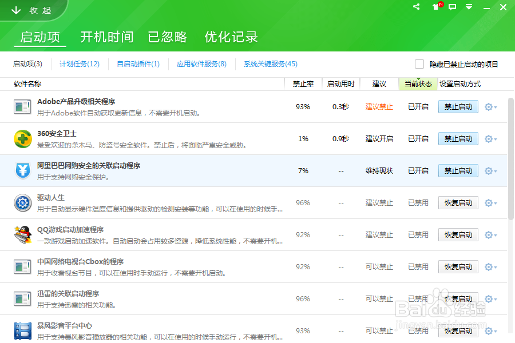Select 应用软件服务(8) sub-tab

[x=201, y=63]
